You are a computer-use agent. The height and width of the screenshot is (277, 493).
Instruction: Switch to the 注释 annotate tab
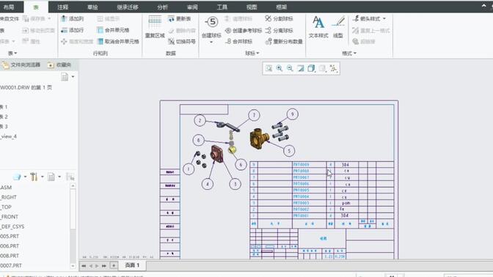coord(62,7)
